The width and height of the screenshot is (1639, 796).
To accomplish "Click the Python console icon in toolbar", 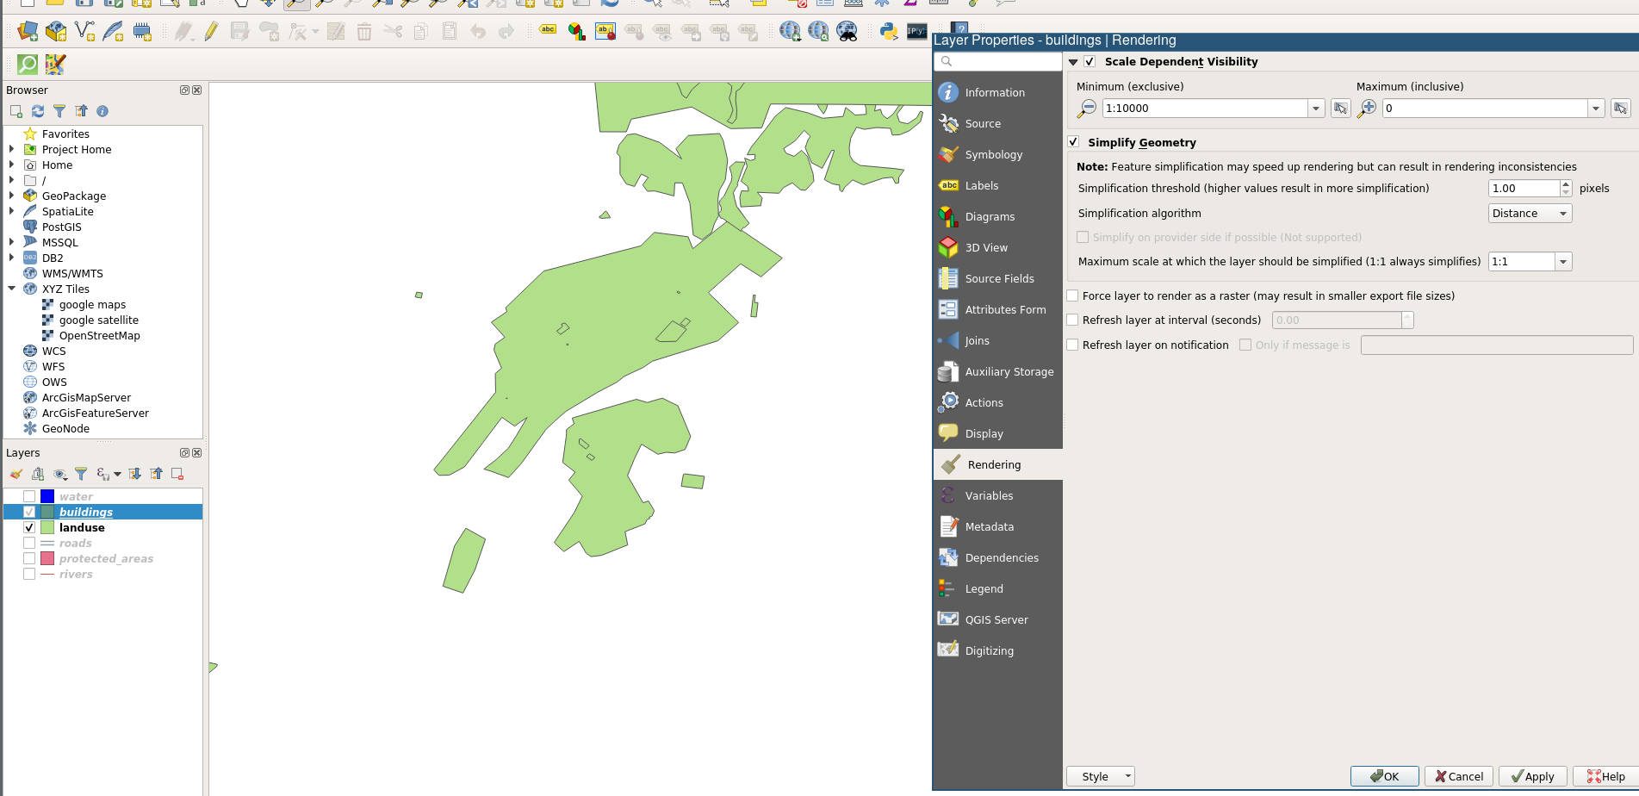I will point(888,32).
